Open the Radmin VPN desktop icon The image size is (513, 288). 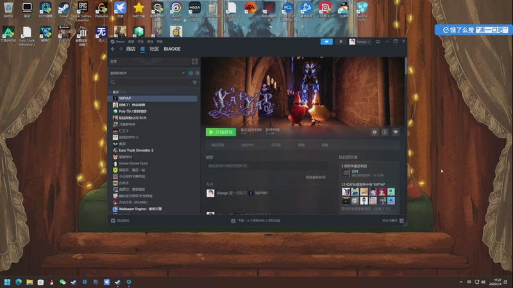click(x=362, y=12)
